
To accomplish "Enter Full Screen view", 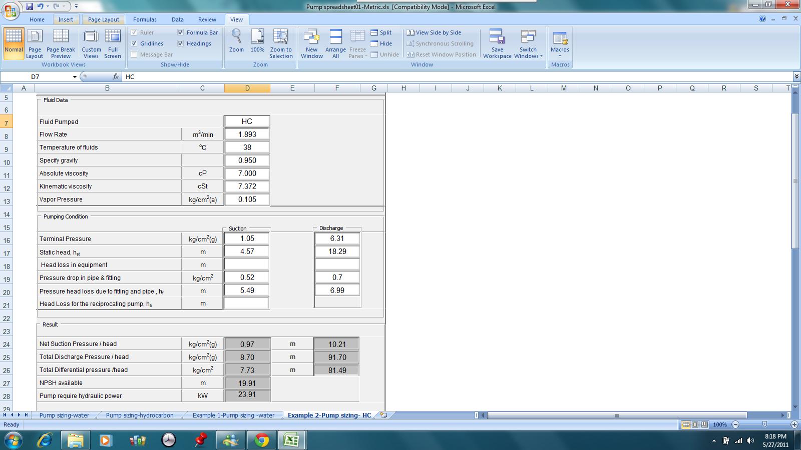I will [113, 44].
